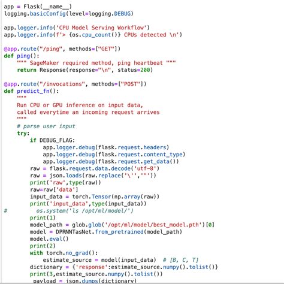Click the def predict_fn() definition
The image size is (284, 284).
[x=31, y=91]
